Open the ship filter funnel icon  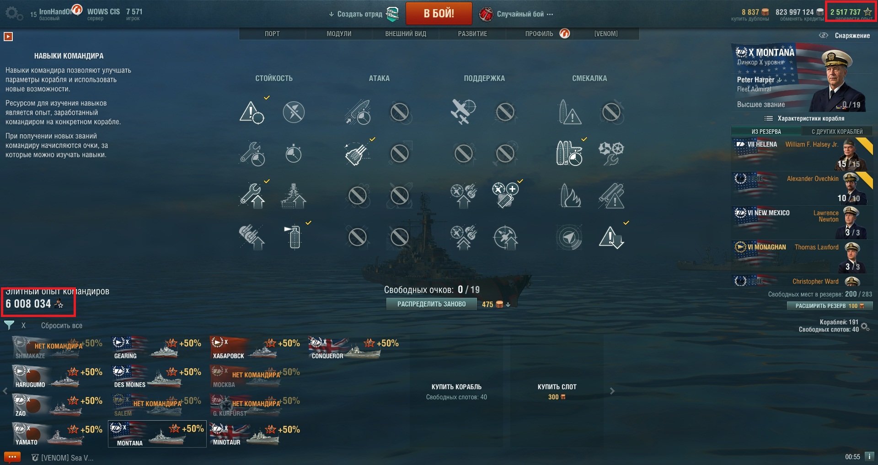point(9,325)
